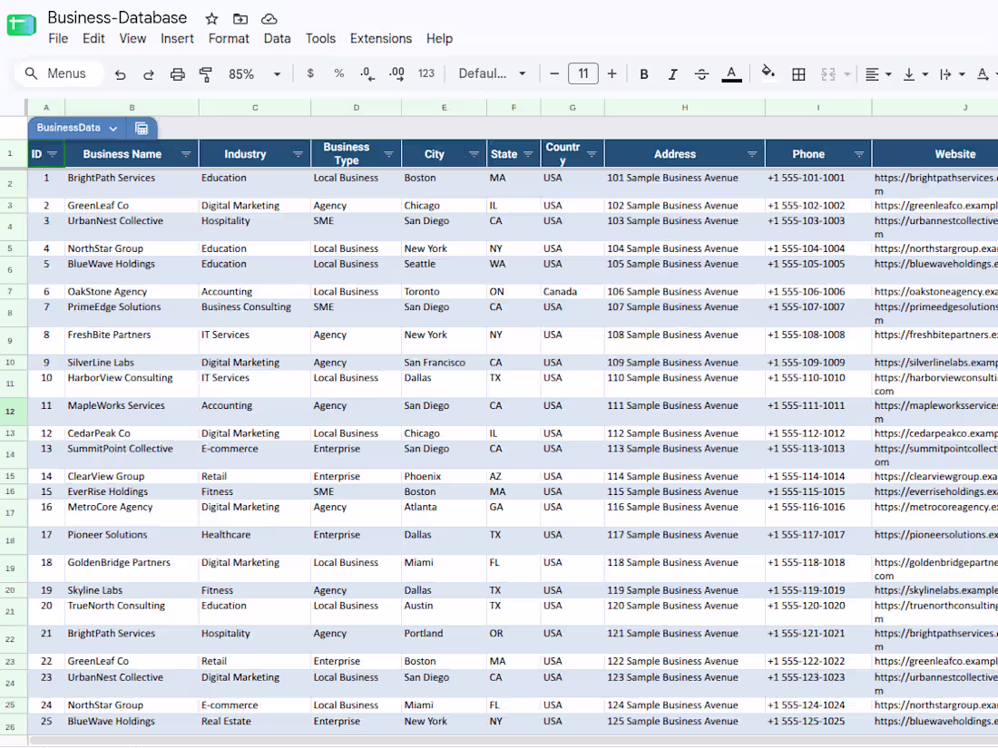Screen dimensions: 998x748
Task: Format as percent icon
Action: click(338, 73)
